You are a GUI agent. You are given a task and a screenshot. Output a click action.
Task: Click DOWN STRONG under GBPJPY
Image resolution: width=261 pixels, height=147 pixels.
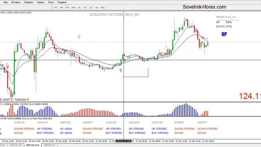coord(208,129)
